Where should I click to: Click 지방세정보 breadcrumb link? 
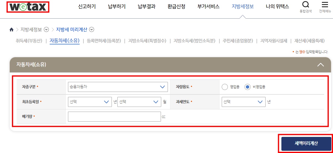pos(31,29)
